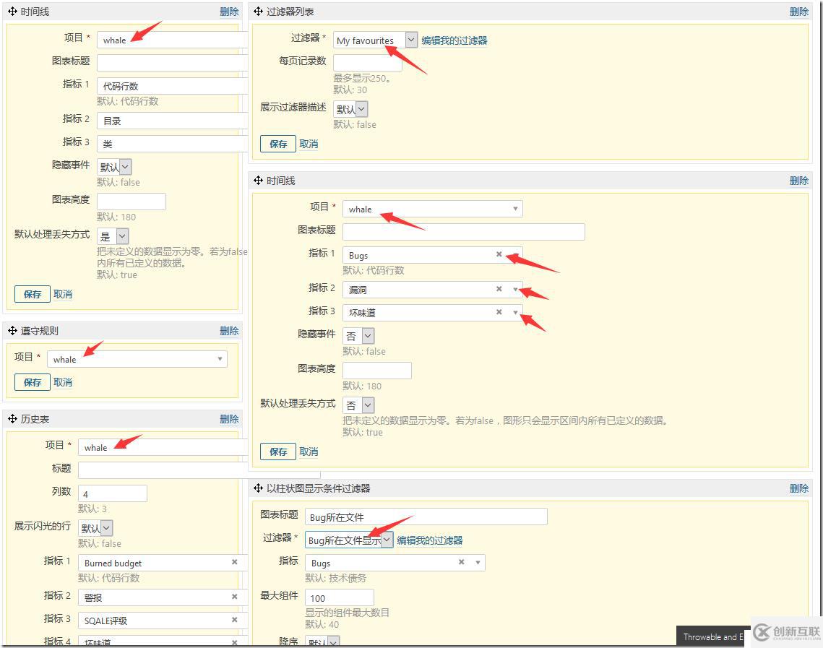Clear the SQALE评级 metric
Screen dimensions: 823x648
click(x=235, y=620)
